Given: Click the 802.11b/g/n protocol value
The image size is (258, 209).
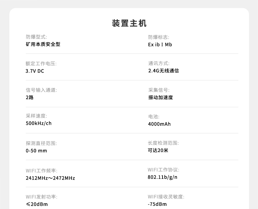Looking at the screenshot, I should [x=163, y=177].
